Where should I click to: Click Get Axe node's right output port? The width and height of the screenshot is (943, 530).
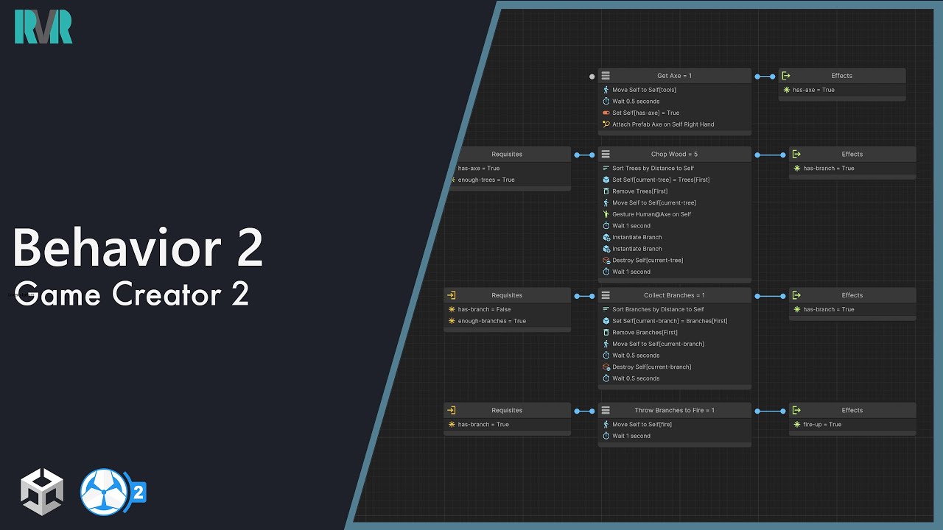[x=757, y=76]
